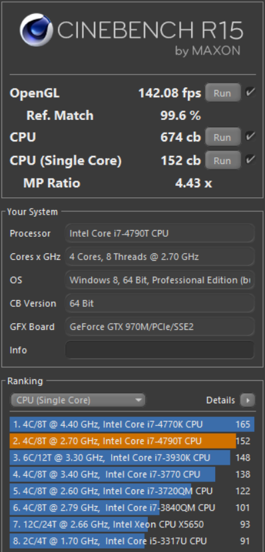Select the Xeon X5650 ranking row

click(132, 524)
